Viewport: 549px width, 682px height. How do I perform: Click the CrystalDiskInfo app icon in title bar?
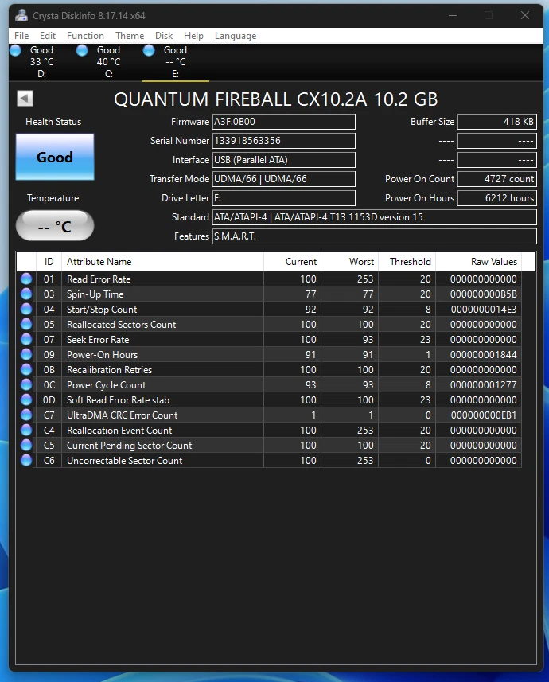[21, 15]
